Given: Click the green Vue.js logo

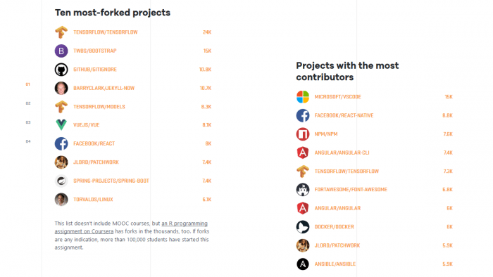Looking at the screenshot, I should point(61,125).
